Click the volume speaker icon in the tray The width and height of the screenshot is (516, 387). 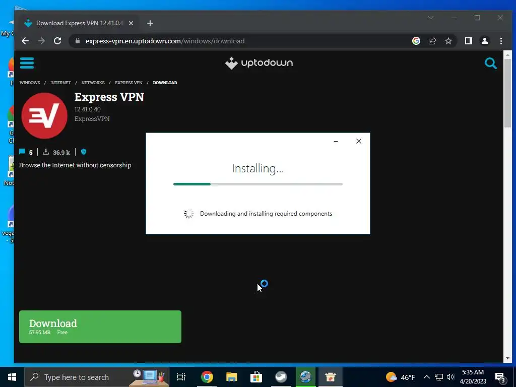click(450, 377)
